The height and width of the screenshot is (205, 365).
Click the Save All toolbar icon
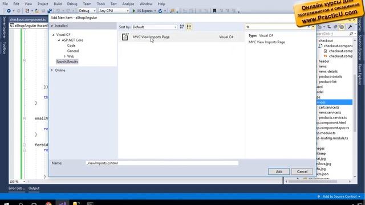click(50, 11)
